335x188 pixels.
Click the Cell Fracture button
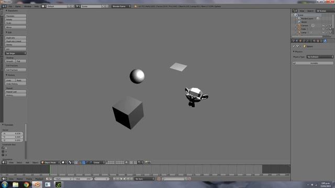pyautogui.click(x=16, y=70)
